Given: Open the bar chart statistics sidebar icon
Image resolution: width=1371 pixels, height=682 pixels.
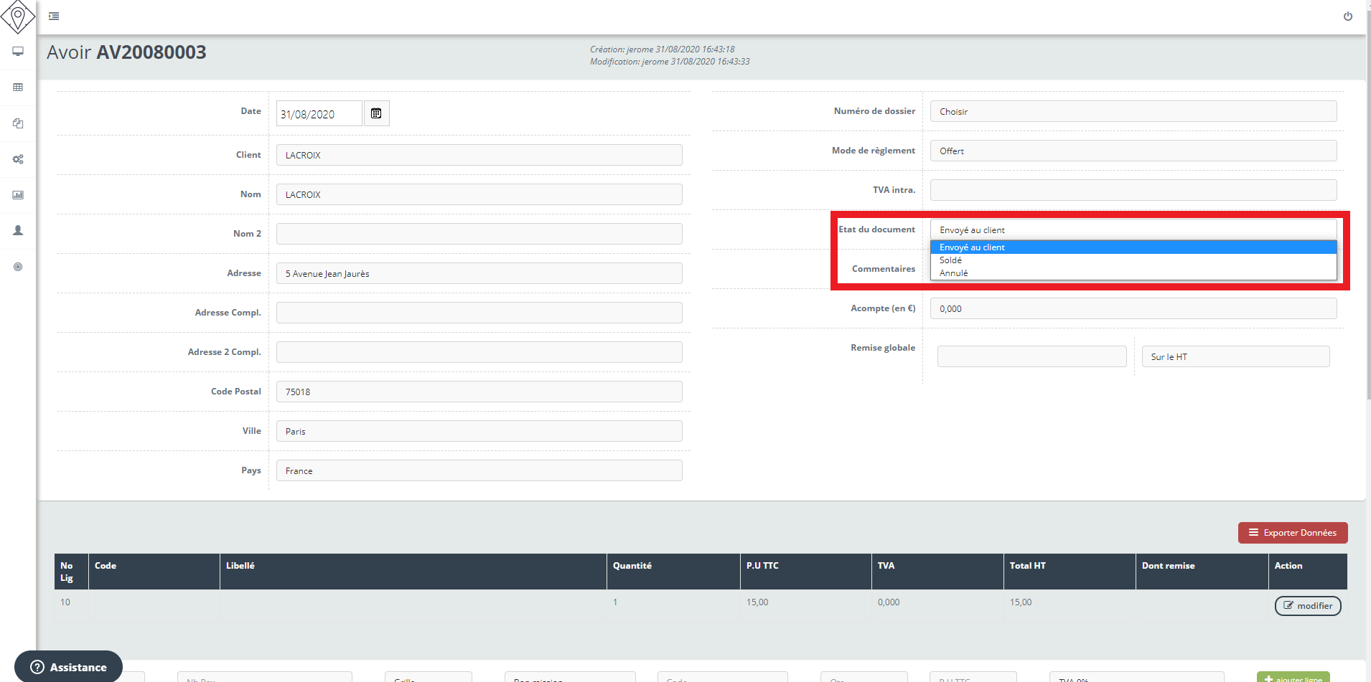Looking at the screenshot, I should [18, 195].
